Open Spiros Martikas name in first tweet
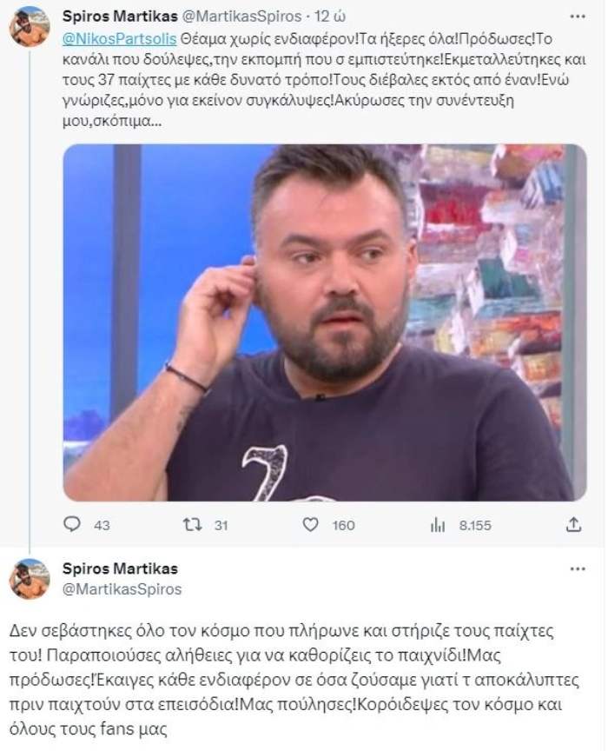 click(x=120, y=17)
